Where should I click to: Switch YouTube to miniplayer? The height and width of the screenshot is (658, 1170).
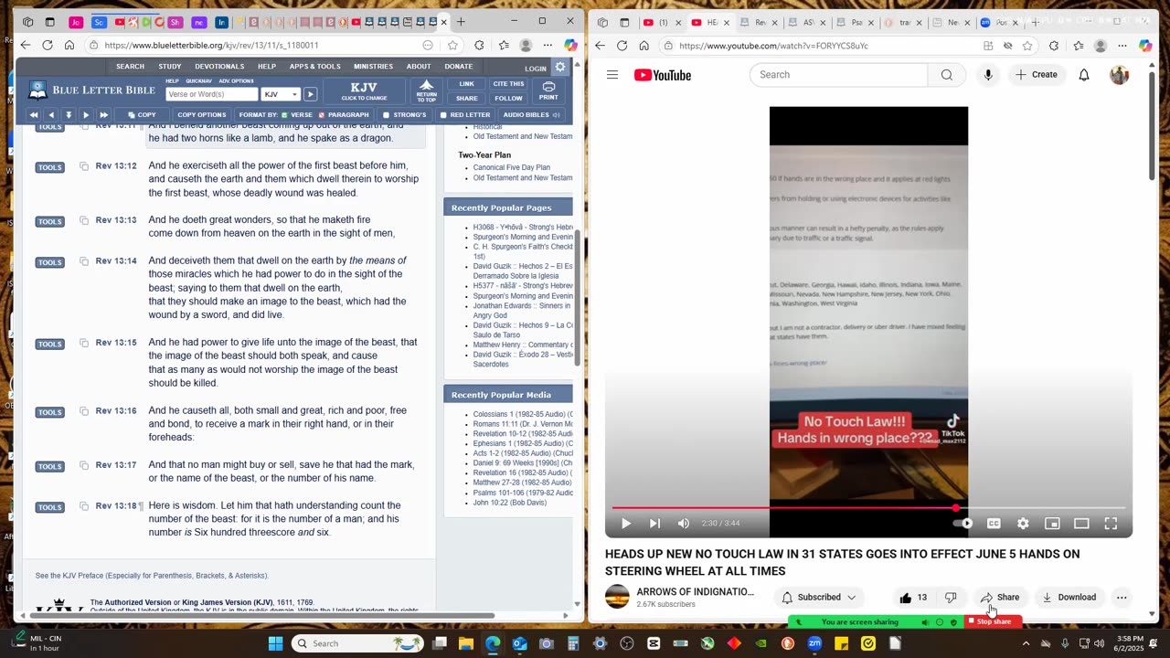point(1052,524)
